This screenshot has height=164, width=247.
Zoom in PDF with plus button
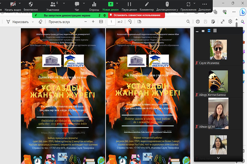(x=93, y=22)
